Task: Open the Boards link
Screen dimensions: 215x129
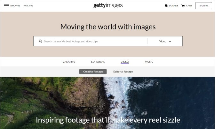Action: pyautogui.click(x=173, y=6)
